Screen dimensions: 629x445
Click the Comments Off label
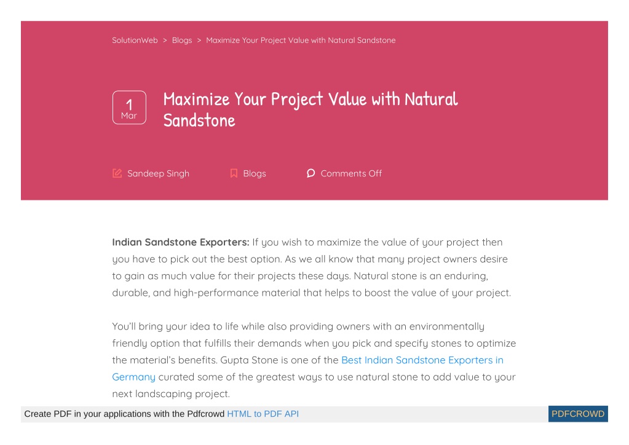[351, 173]
